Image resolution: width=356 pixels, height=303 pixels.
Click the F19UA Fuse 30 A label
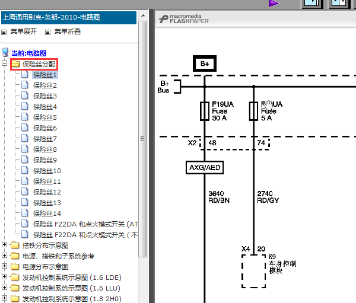[223, 111]
